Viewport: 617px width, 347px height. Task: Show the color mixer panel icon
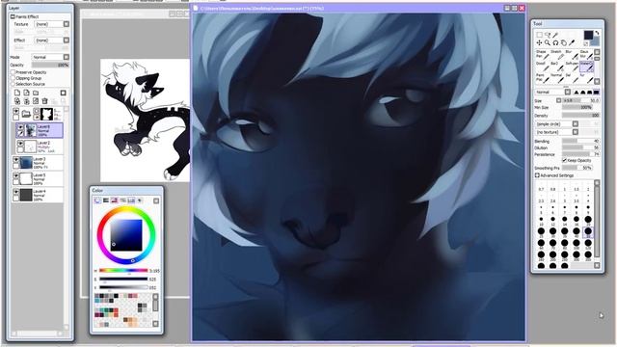pos(122,200)
